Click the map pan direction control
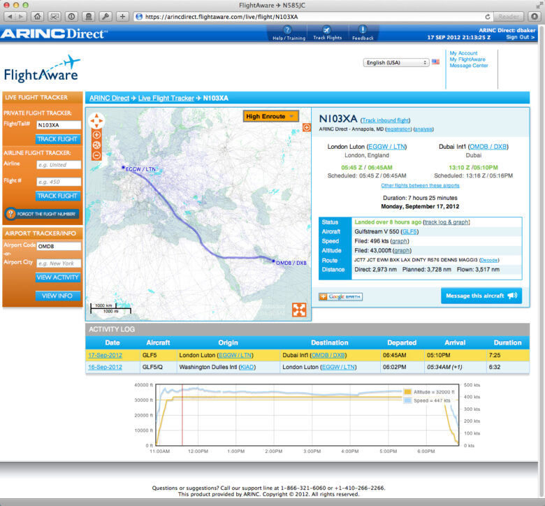 [x=96, y=120]
